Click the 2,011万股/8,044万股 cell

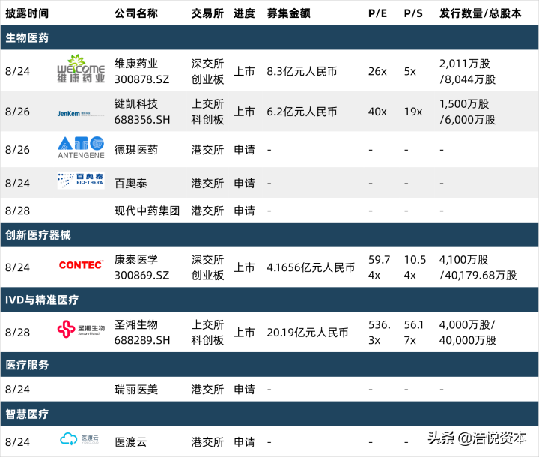pyautogui.click(x=467, y=71)
